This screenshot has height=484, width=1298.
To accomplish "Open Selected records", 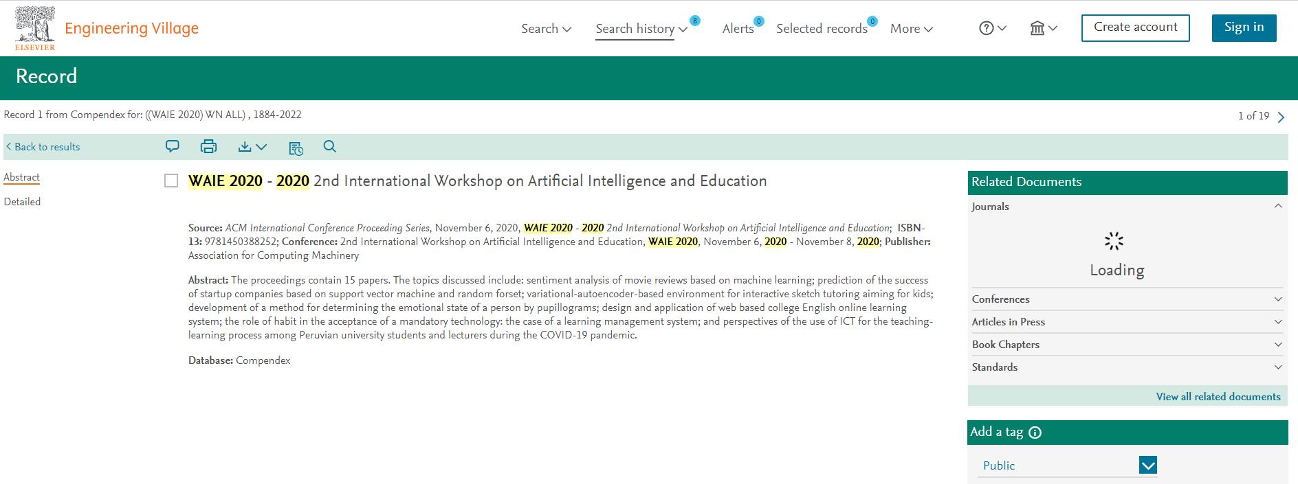I will click(x=822, y=29).
